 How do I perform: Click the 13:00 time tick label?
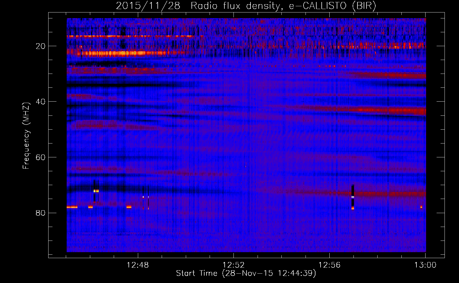(x=425, y=265)
